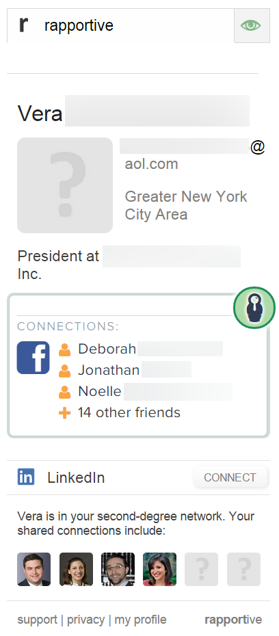Select Deborah's person icon in connections
279x636 pixels.
(x=64, y=349)
